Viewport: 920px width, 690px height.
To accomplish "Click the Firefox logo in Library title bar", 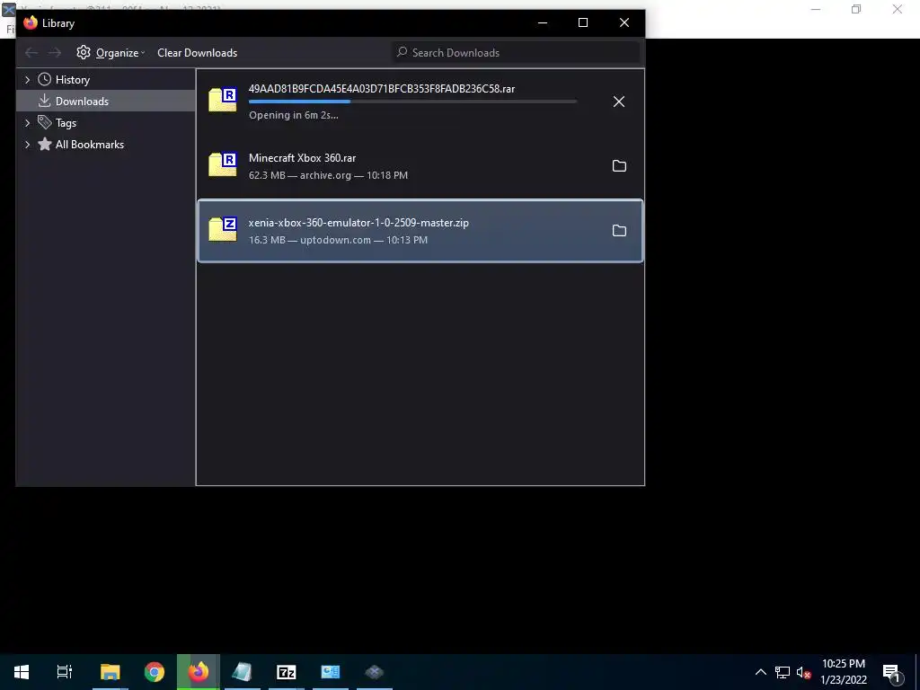I will (x=31, y=22).
